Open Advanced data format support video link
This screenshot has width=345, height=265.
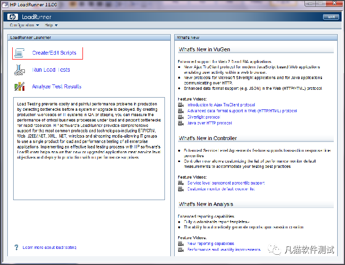coord(242,111)
